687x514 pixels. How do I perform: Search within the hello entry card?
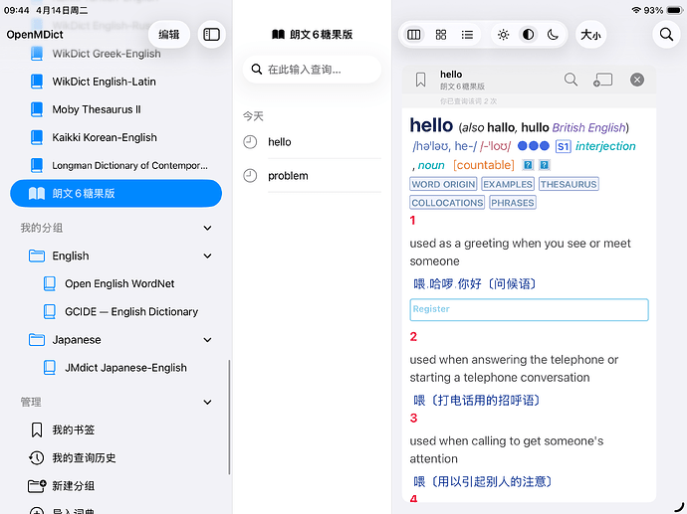click(x=571, y=80)
